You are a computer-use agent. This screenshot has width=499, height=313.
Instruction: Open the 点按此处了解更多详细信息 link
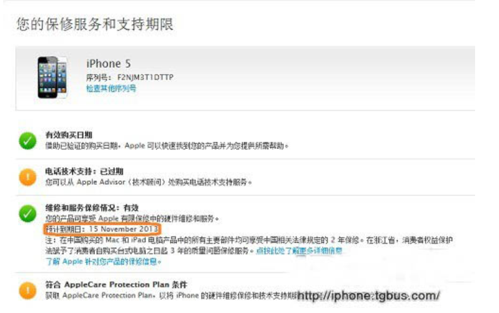299,251
